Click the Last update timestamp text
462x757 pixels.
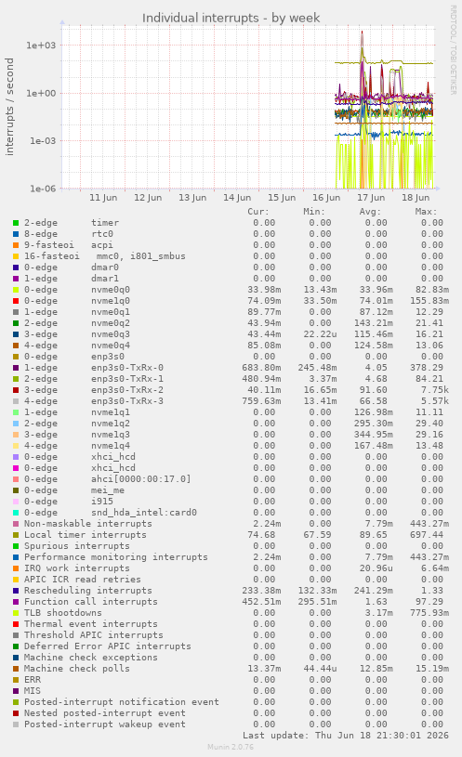[346, 736]
